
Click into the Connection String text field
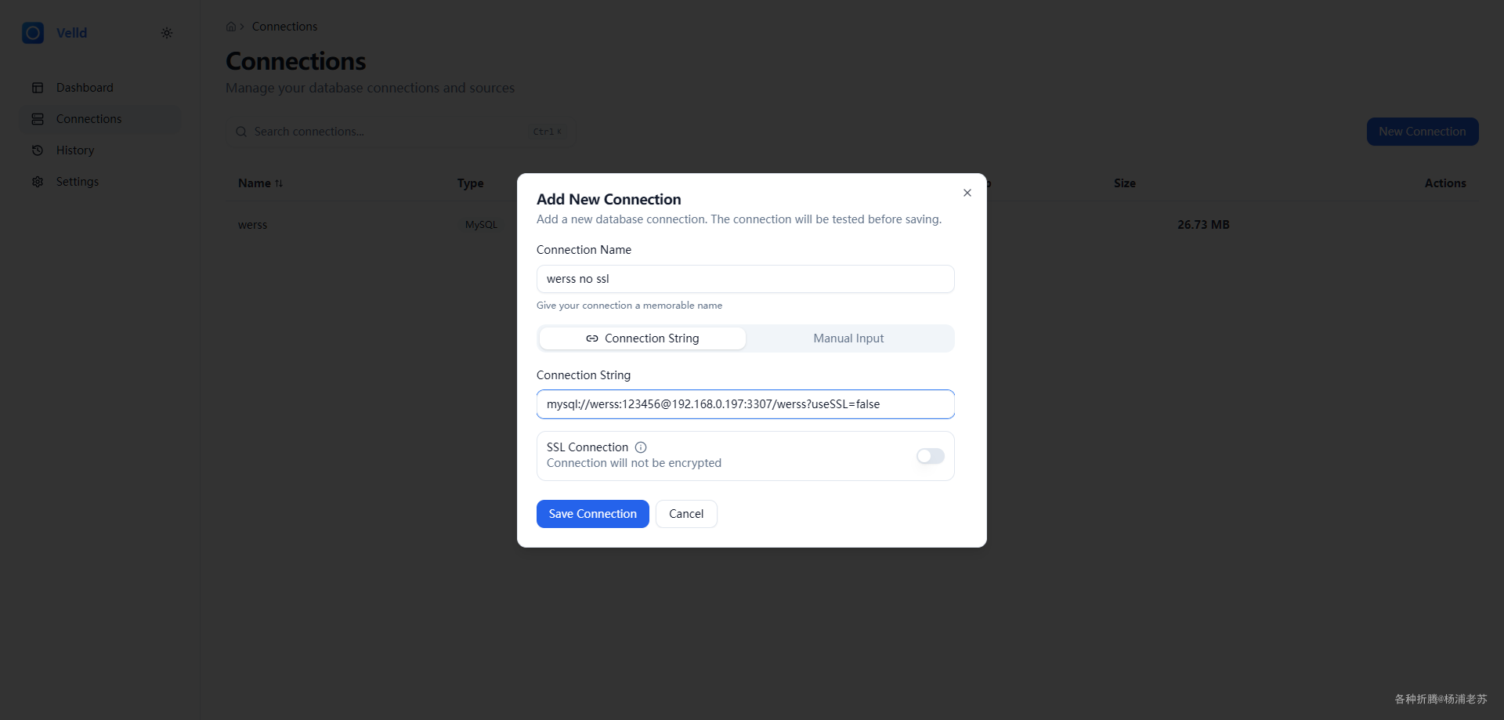745,404
